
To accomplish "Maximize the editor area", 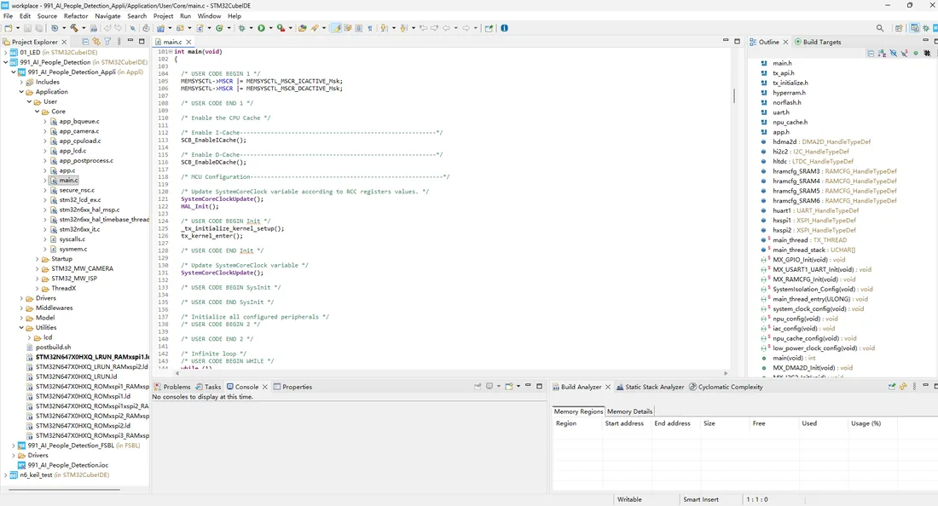I will click(737, 41).
